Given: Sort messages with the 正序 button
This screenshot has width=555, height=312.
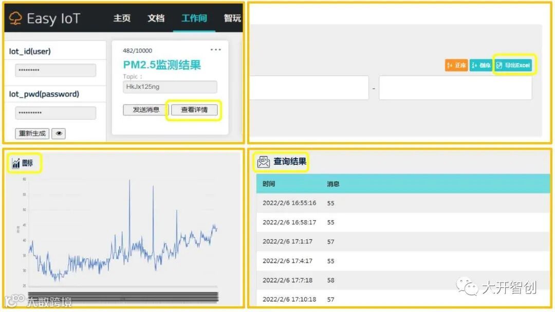Looking at the screenshot, I should [x=457, y=65].
